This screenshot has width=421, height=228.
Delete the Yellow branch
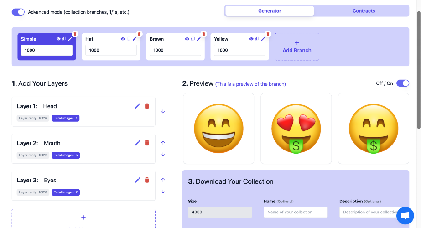pyautogui.click(x=268, y=34)
